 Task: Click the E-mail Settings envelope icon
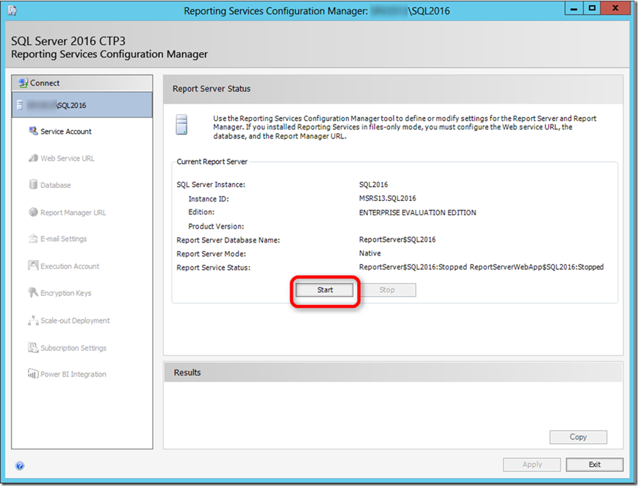(33, 238)
